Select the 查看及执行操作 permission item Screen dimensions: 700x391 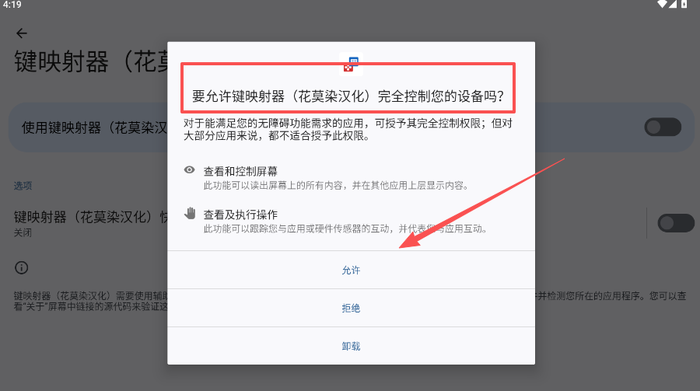(x=345, y=221)
